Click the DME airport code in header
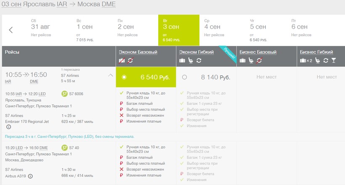This screenshot has width=345, height=185. coord(109,4)
